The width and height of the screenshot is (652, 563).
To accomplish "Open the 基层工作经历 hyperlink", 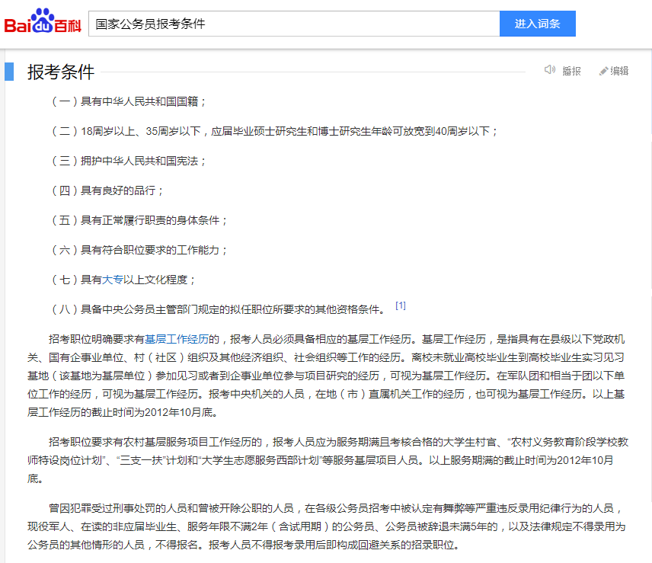I will pyautogui.click(x=176, y=339).
